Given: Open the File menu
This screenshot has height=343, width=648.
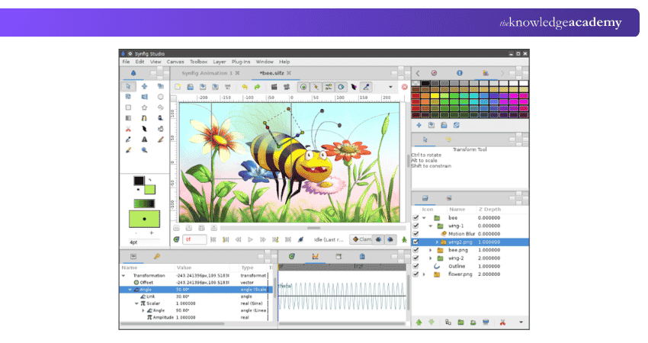Looking at the screenshot, I should pyautogui.click(x=126, y=62).
